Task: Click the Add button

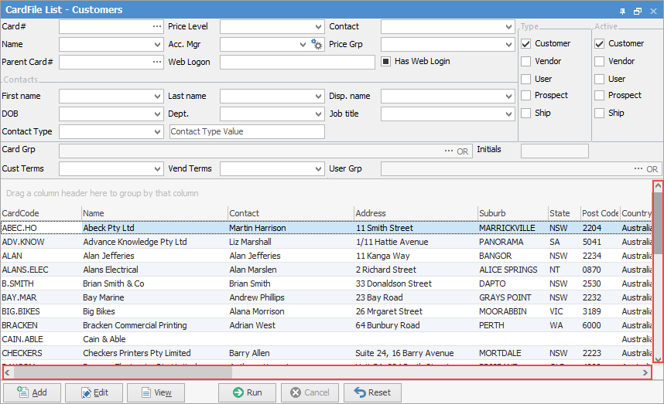Action: pyautogui.click(x=33, y=392)
